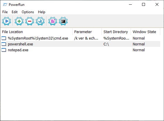Click Normal window state in the cmd.exe row
Viewport: 164px width, 121px height.
139,38
